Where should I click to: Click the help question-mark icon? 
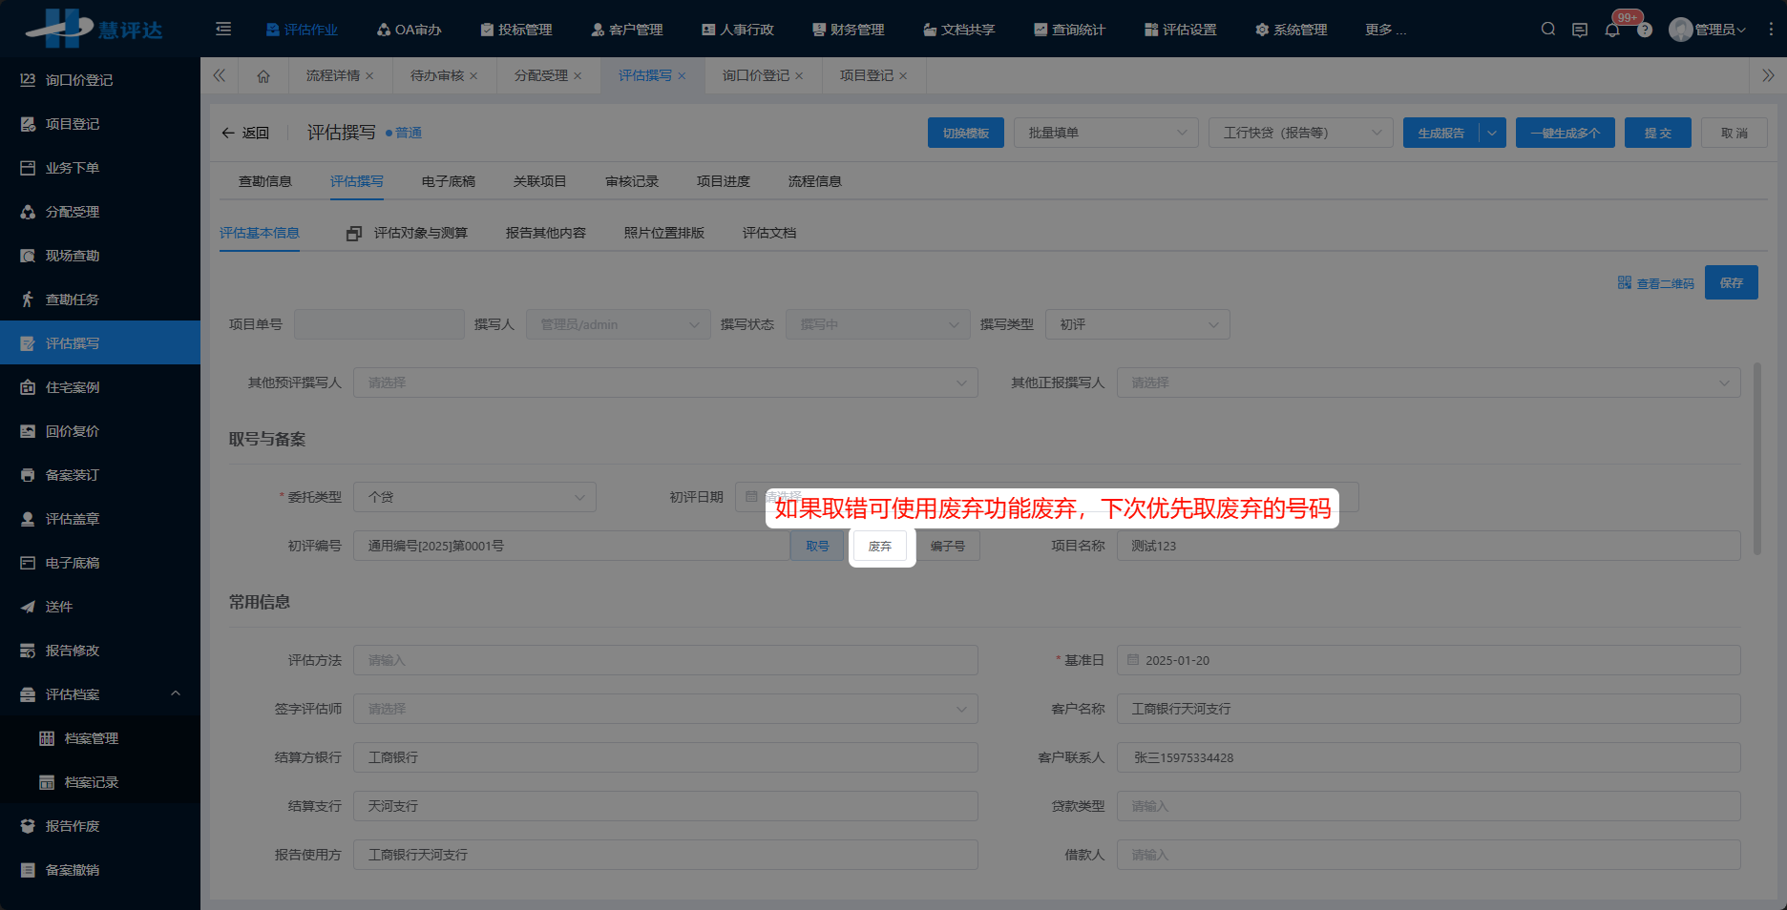coord(1644,30)
